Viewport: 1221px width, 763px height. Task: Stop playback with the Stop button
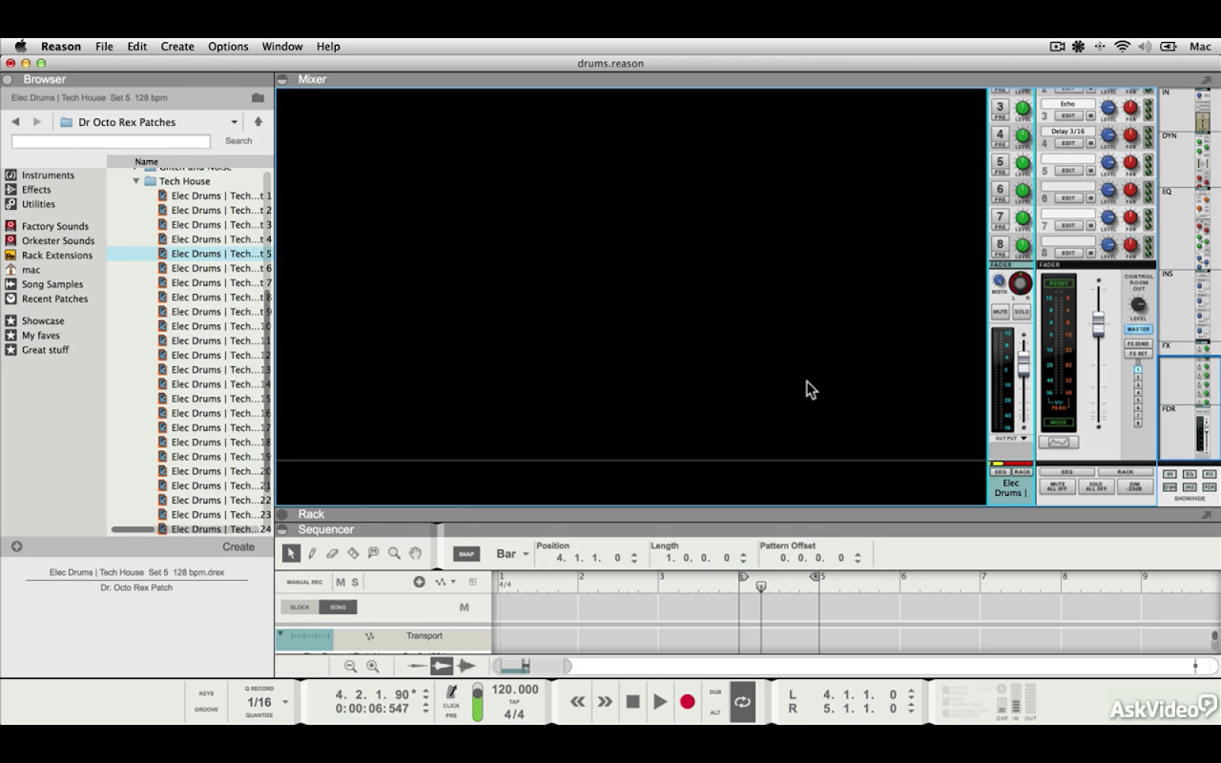(x=632, y=702)
